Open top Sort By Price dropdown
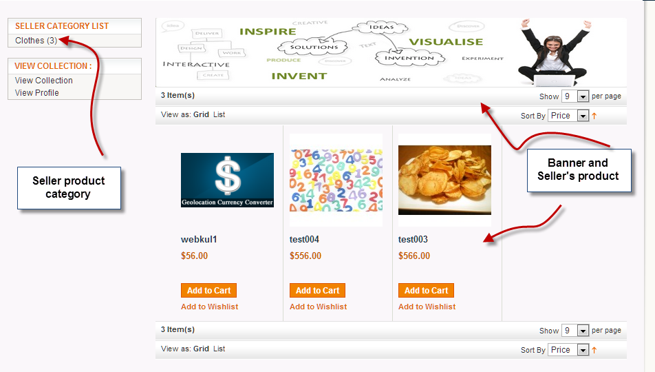This screenshot has width=655, height=372. (568, 116)
